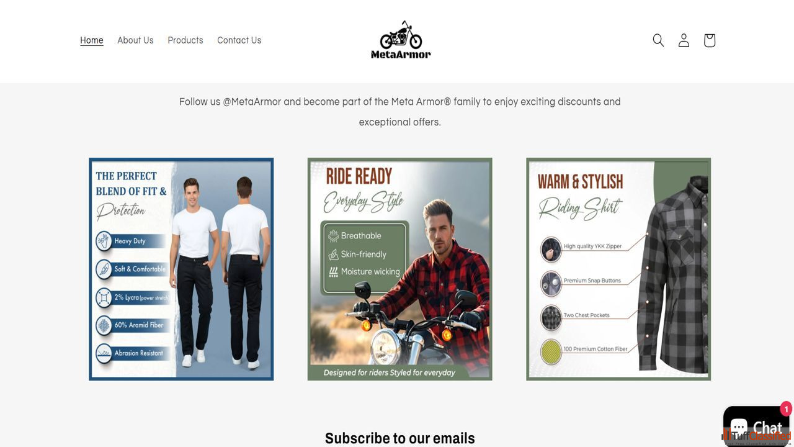
Task: Go to the Home menu item
Action: (92, 40)
